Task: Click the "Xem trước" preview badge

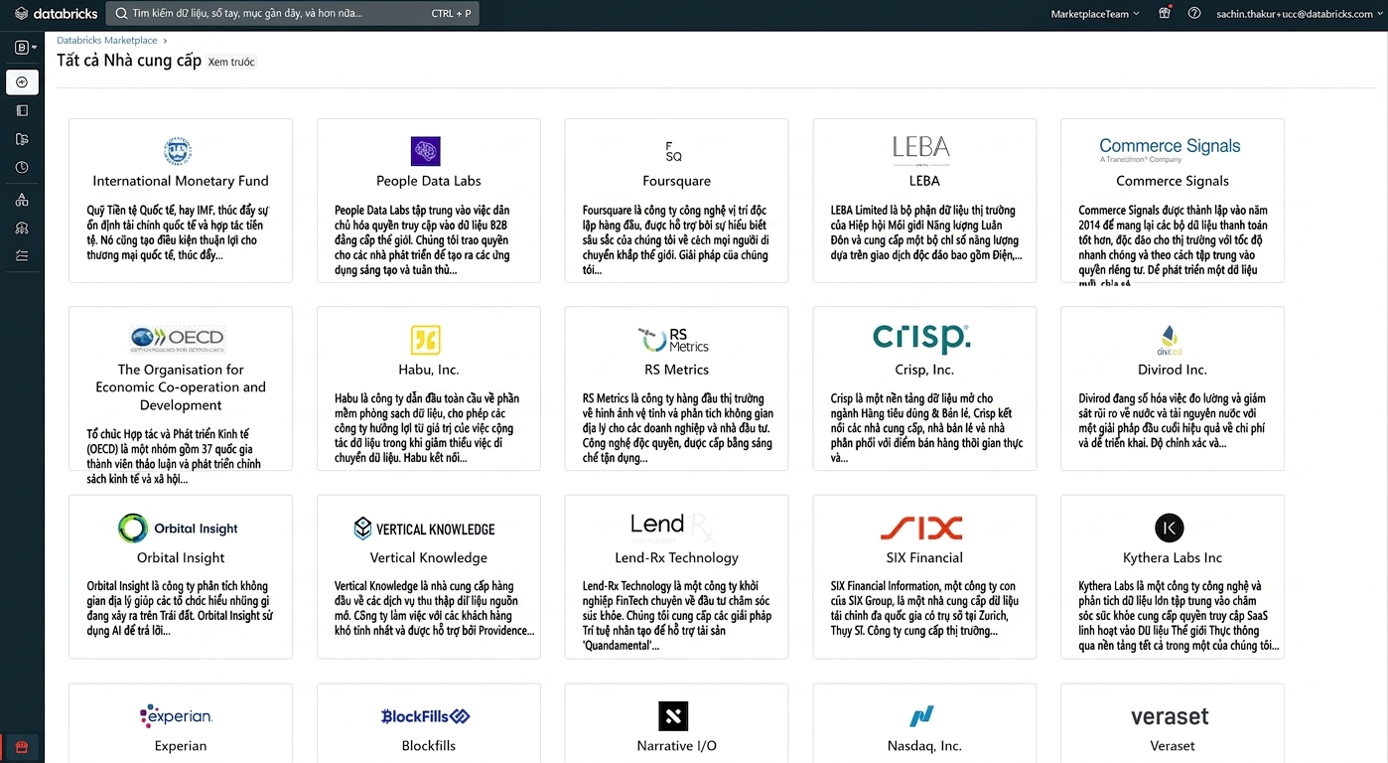Action: click(x=231, y=62)
